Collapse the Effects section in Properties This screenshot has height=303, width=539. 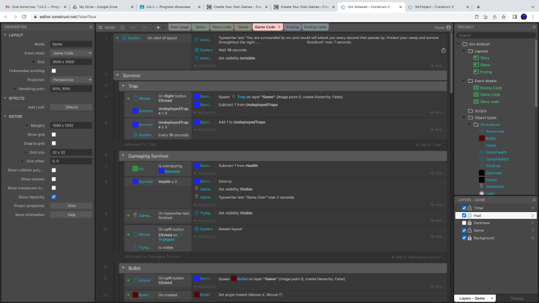pyautogui.click(x=5, y=98)
